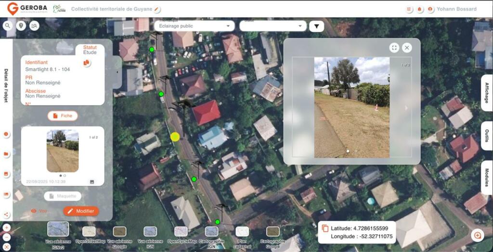Open the Outils side tab
Screen dimensions: 493x252
point(487,136)
